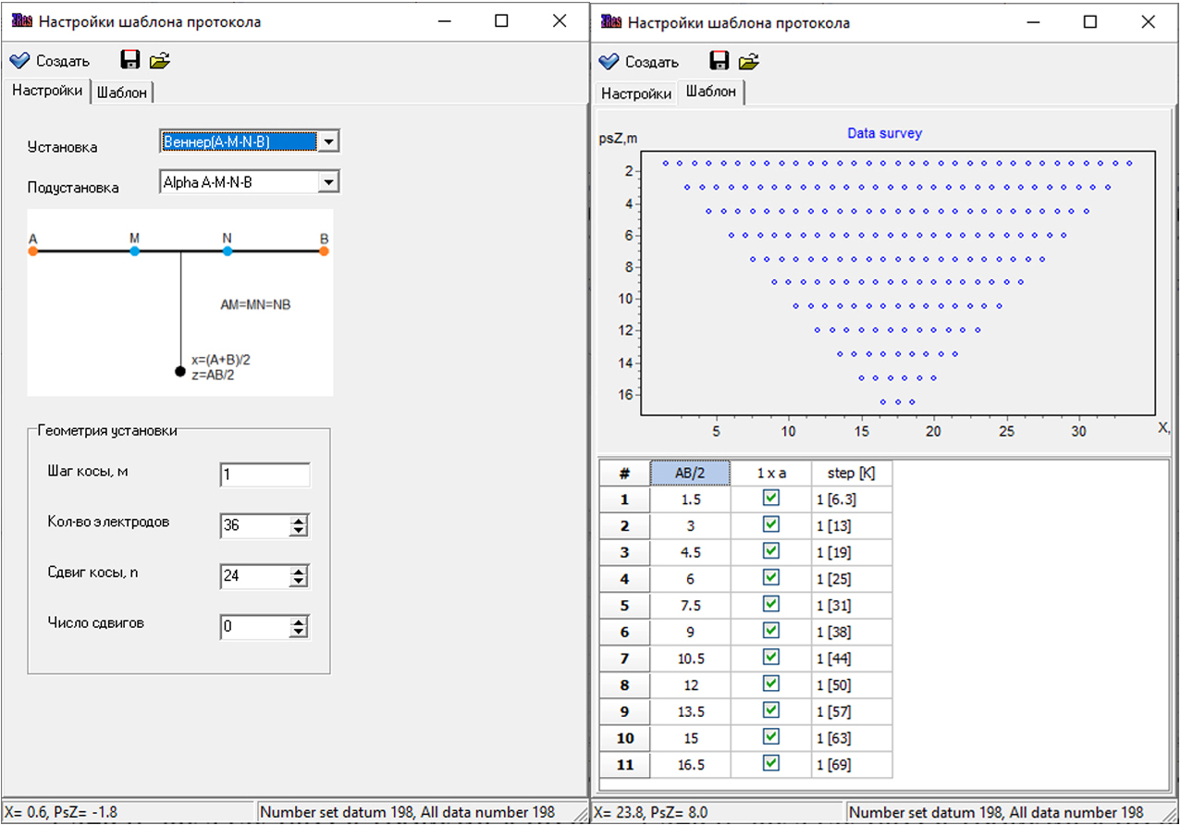Adjust the Сдвиг косы spinner arrows
The image size is (1181, 825).
click(x=299, y=576)
